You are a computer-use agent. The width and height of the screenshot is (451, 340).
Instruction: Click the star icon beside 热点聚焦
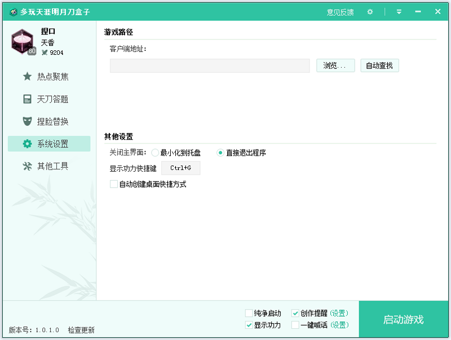coord(27,76)
